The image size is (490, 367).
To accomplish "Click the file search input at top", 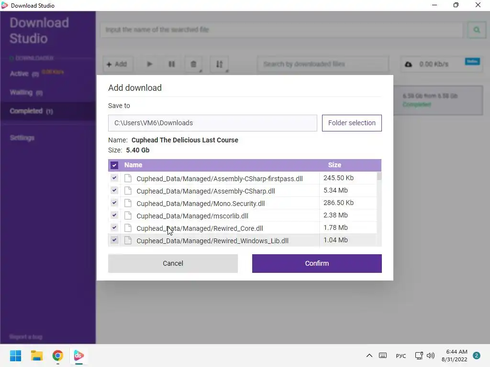I will 281,30.
